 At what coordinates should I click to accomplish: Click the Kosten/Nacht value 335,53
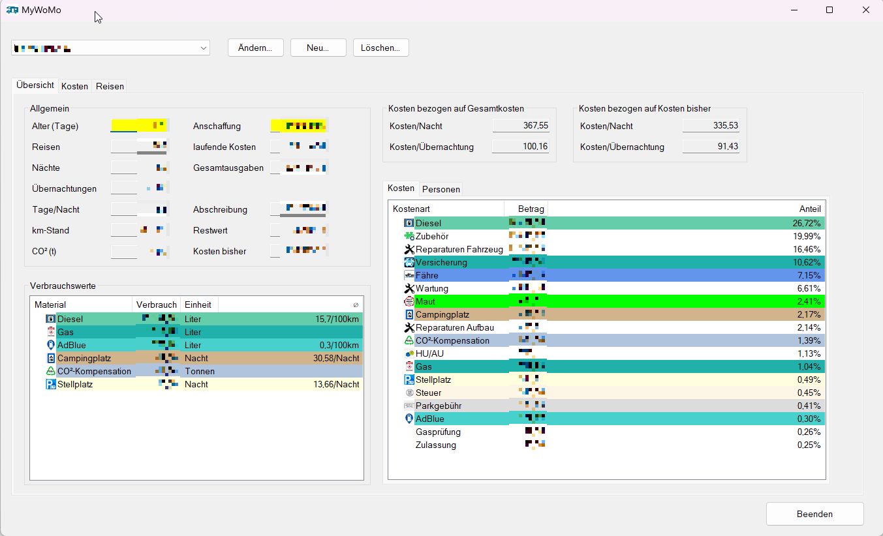point(711,126)
